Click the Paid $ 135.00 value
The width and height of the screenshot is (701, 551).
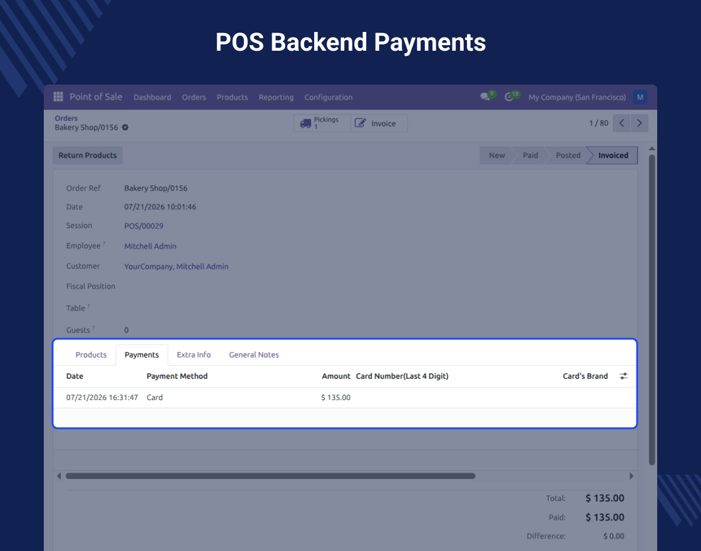pyautogui.click(x=605, y=517)
